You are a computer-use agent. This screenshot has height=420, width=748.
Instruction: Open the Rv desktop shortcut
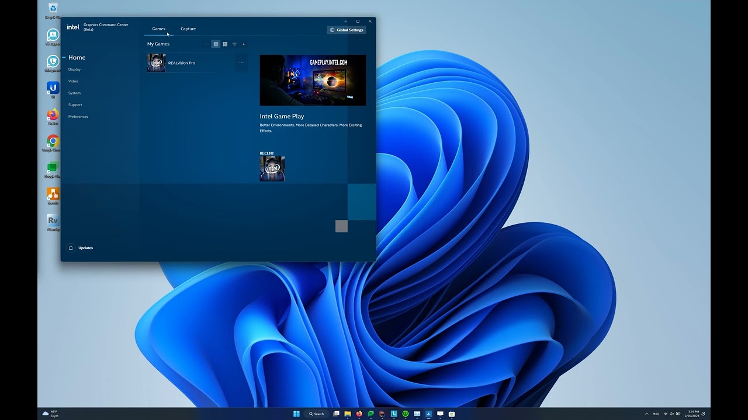click(53, 222)
